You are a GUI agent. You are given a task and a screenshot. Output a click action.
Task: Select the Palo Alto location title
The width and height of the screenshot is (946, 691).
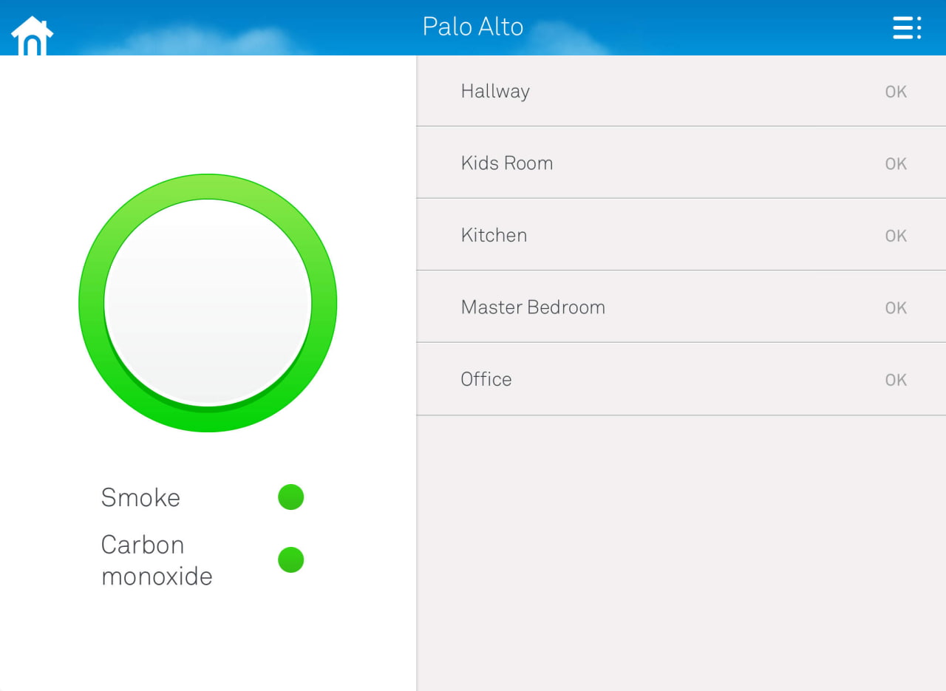(x=472, y=27)
